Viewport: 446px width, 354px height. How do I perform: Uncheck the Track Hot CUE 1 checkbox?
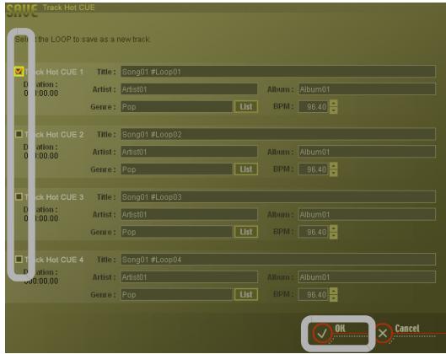click(x=19, y=72)
